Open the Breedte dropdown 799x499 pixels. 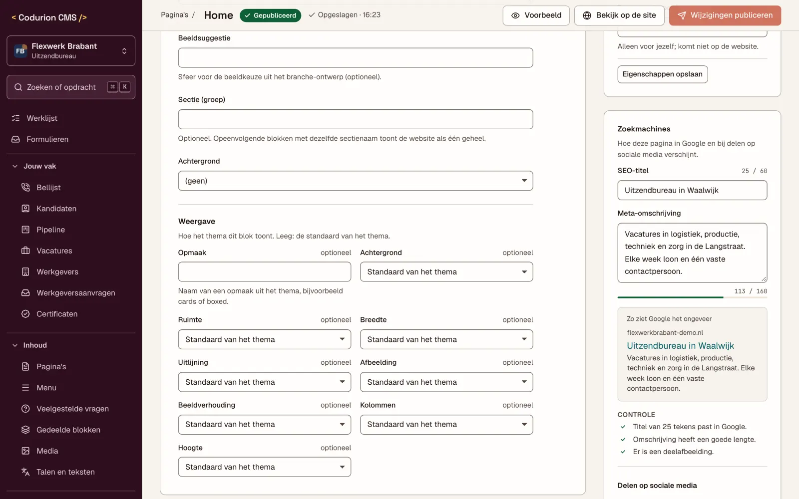point(446,339)
